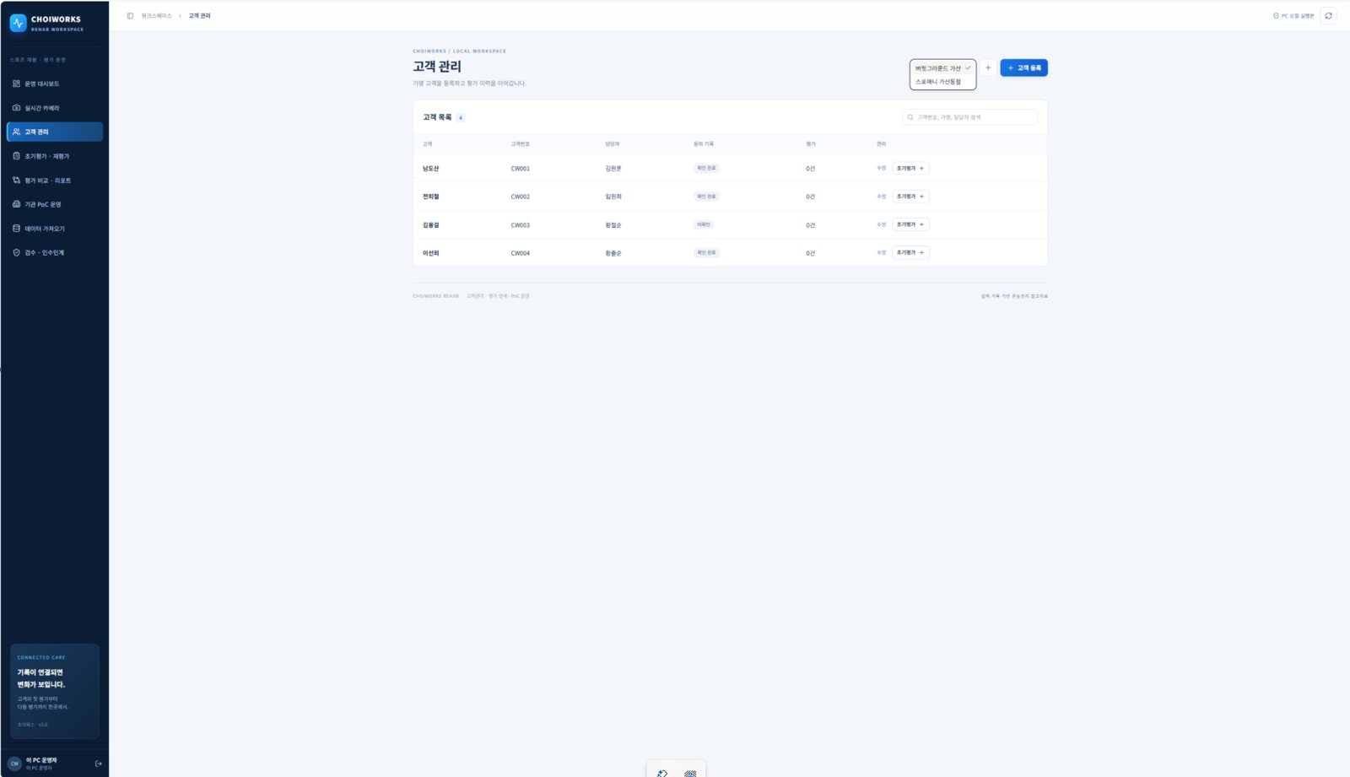Open 데이터 가져오기 import page
The image size is (1350, 777).
click(x=55, y=229)
